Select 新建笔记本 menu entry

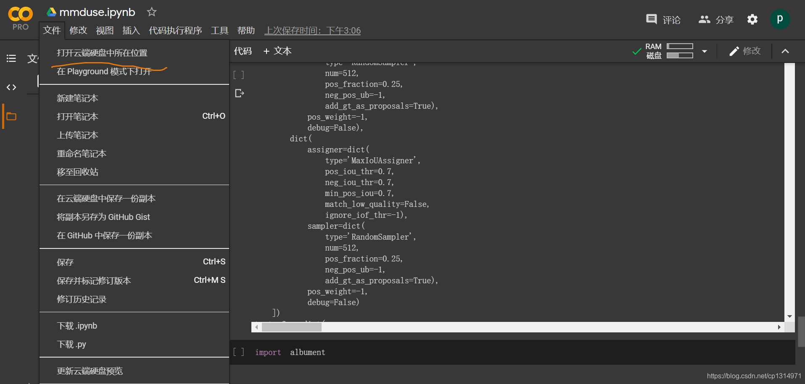tap(135, 98)
